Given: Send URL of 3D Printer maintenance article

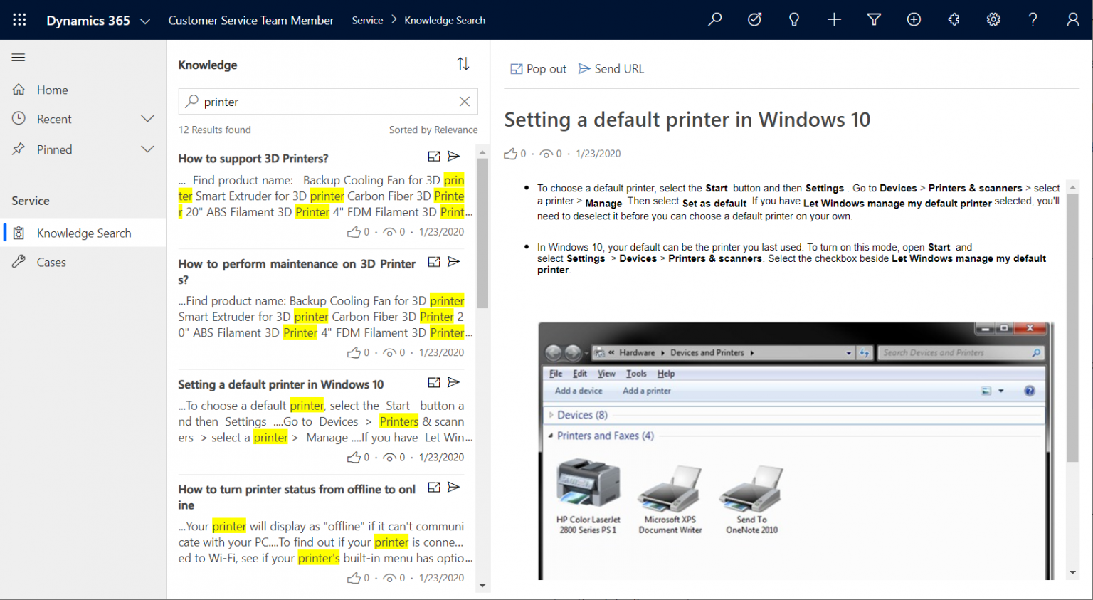Looking at the screenshot, I should tap(453, 262).
